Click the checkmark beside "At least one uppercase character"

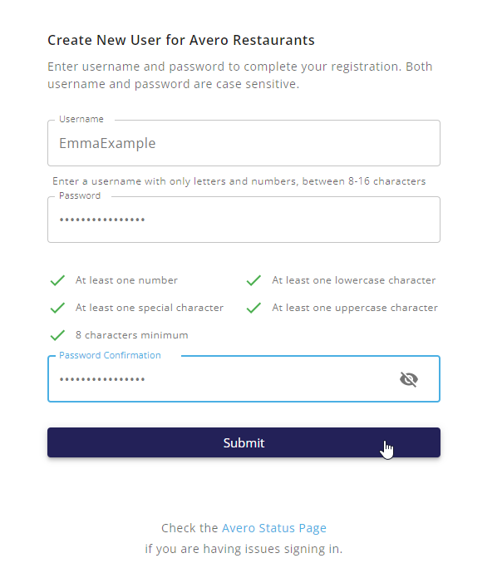click(253, 308)
